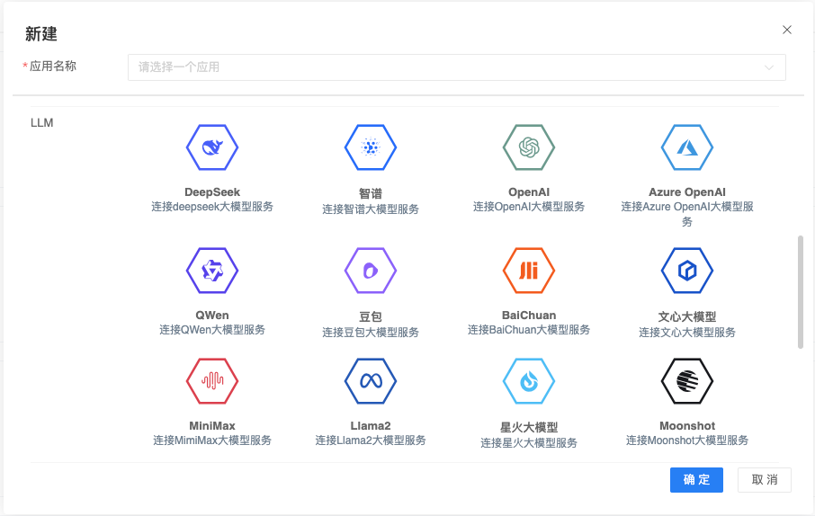Choose the QWen hexagon icon
Screen dimensions: 815x516
click(x=212, y=271)
